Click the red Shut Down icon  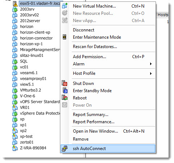click(65, 83)
